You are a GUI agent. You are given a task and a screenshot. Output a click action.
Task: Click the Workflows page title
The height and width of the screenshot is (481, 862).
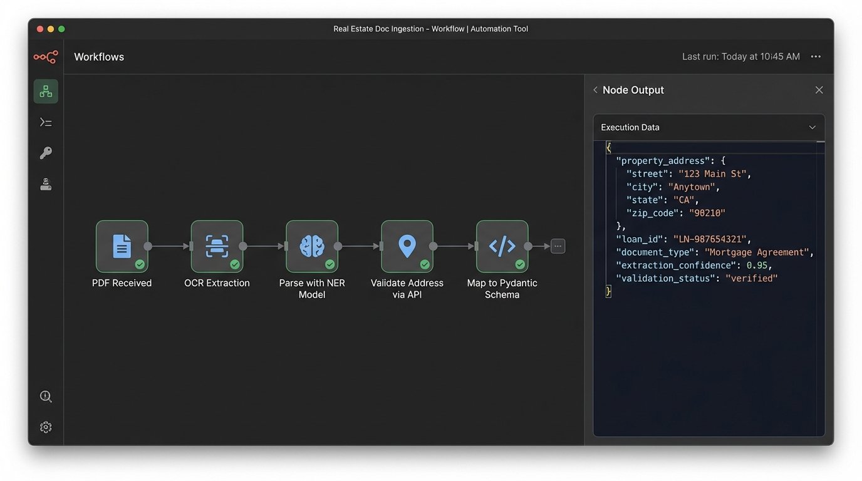tap(98, 56)
